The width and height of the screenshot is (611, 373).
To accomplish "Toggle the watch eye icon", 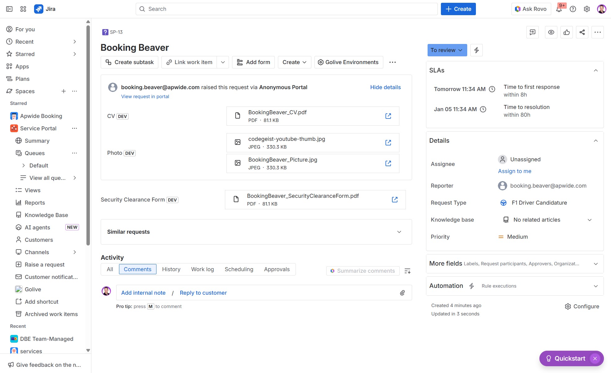I will click(x=551, y=32).
